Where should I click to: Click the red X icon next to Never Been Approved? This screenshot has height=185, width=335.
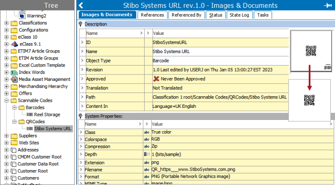(156, 79)
